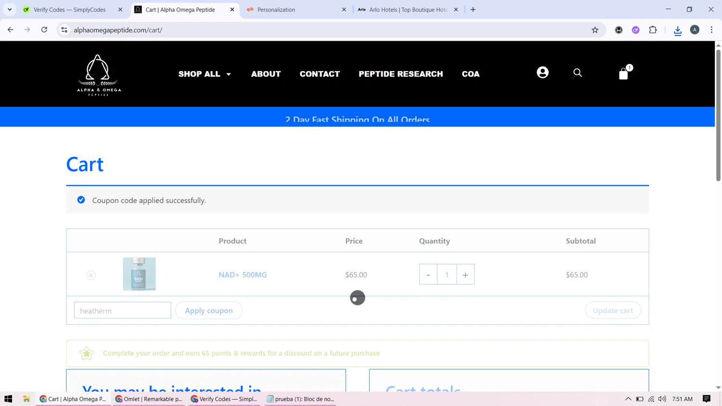This screenshot has height=406, width=722.
Task: Click the Apply coupon button
Action: coord(209,311)
